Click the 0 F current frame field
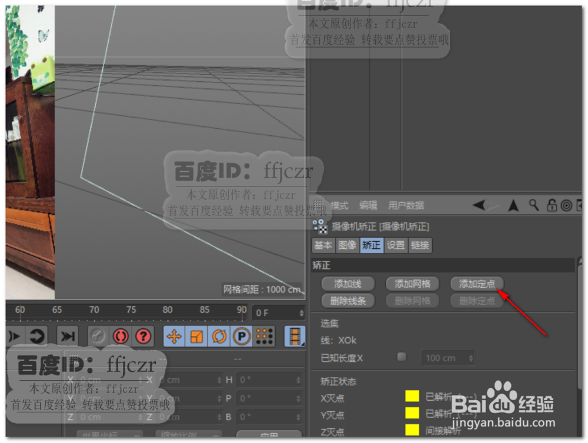The height and width of the screenshot is (443, 588). click(278, 313)
